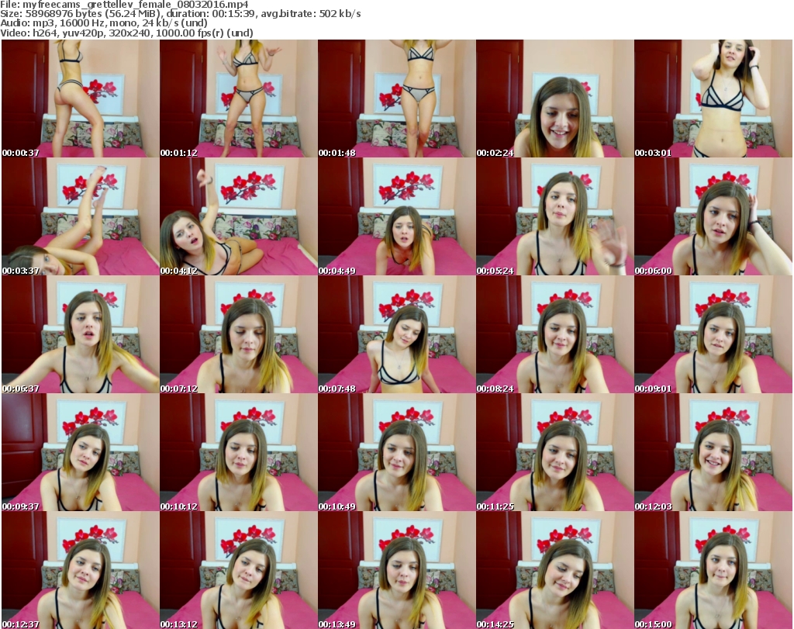Viewport: 794px width, 629px height.
Task: Pick the thumbnail frame stamped 00:03:37
Action: (x=81, y=216)
